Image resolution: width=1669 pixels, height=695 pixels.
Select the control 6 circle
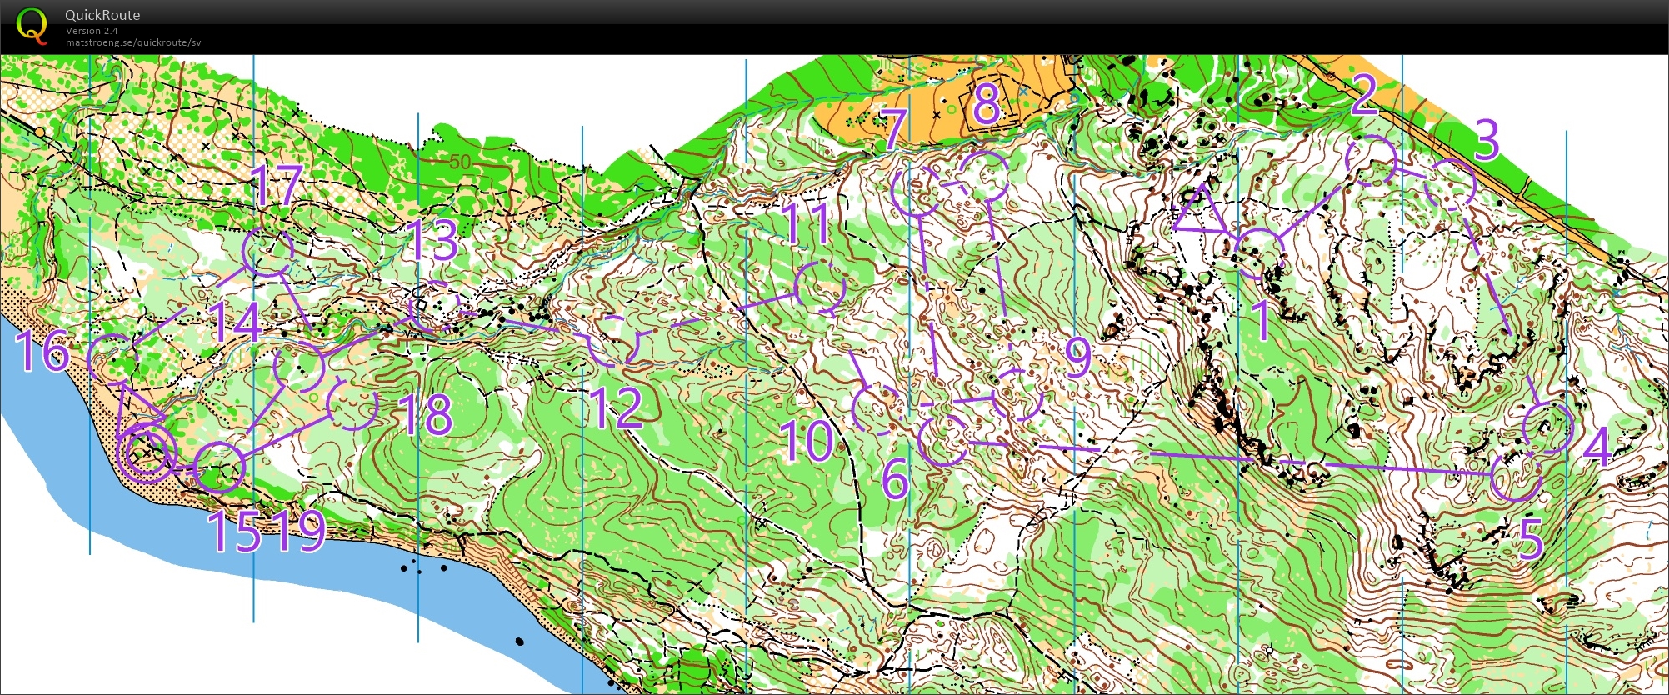click(x=942, y=439)
